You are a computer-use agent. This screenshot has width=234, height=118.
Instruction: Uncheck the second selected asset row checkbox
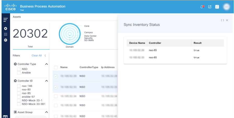coord(56,87)
